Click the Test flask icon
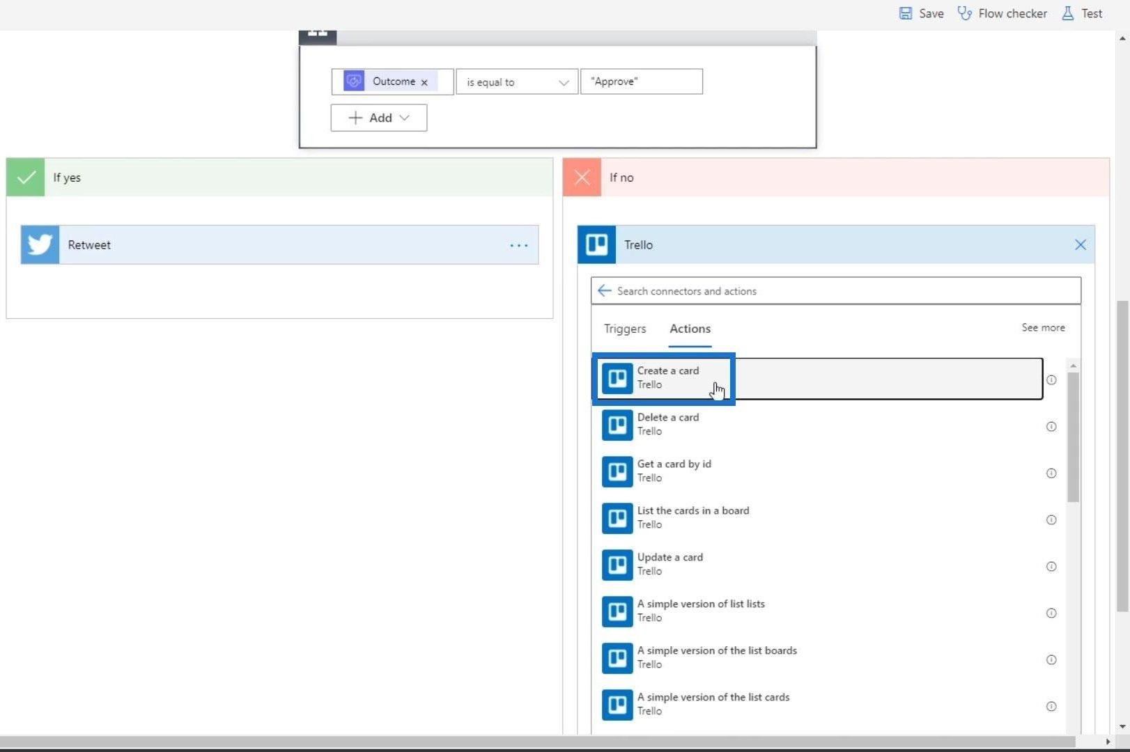 point(1067,13)
